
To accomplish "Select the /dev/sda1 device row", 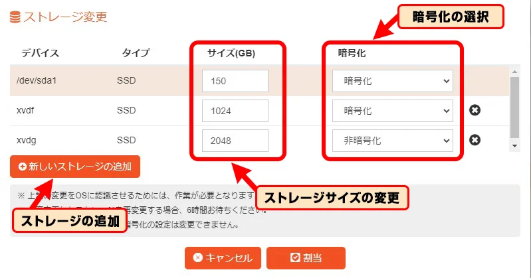I will pos(259,80).
